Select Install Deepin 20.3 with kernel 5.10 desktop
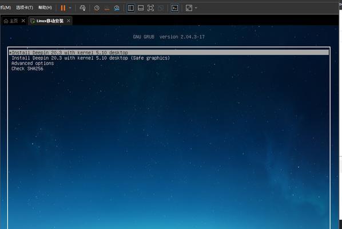This screenshot has height=229, width=342. pyautogui.click(x=169, y=53)
